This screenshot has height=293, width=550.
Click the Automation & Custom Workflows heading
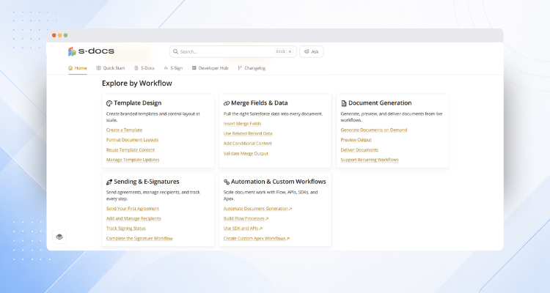coord(278,182)
